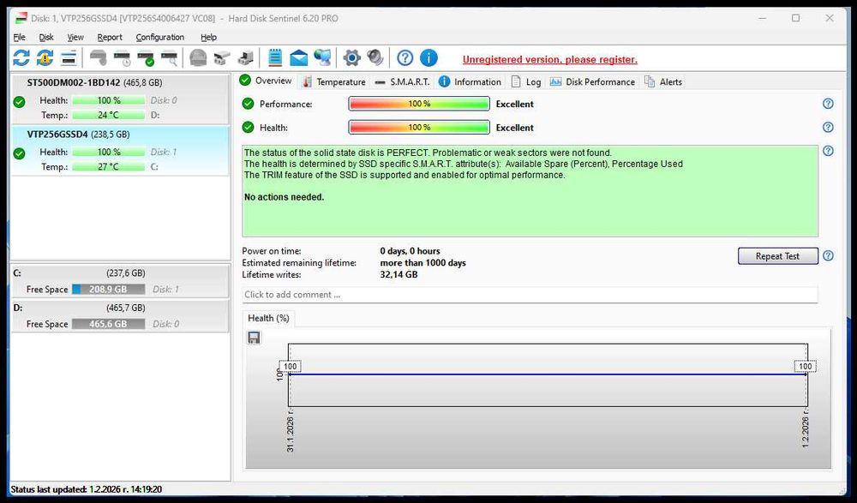Screen dimensions: 857x503
Task: Click D: Free Space 465,6 GB bar
Action: coord(108,324)
